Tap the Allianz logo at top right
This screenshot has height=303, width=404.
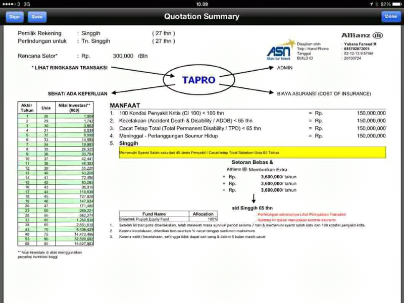(362, 35)
